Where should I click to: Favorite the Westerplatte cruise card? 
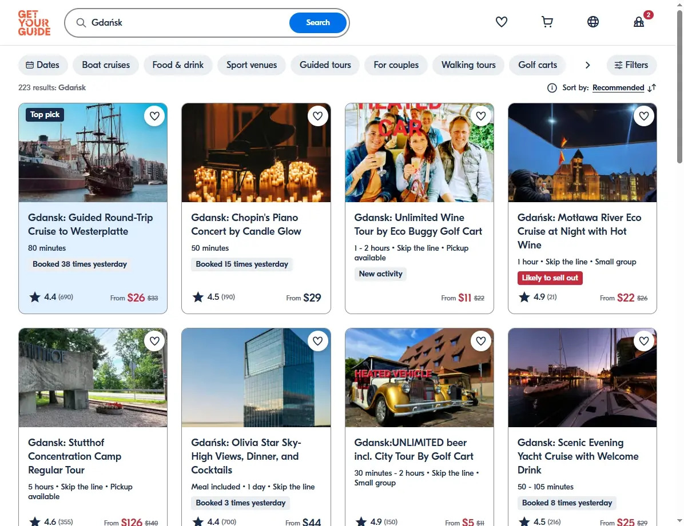[x=154, y=116]
